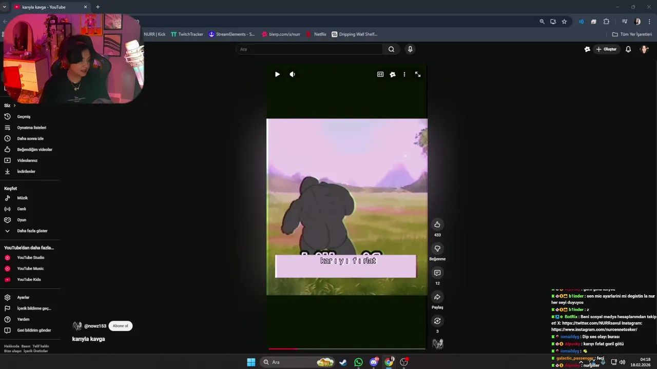The image size is (657, 369).
Task: Open the comments with 12 replies
Action: 437,273
